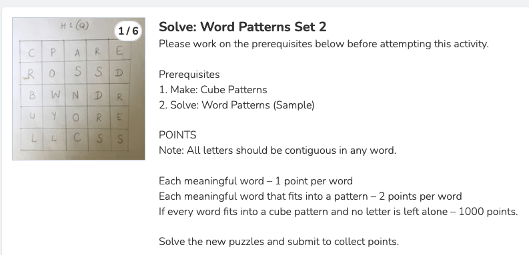
Task: Select the letter W cell in grid
Action: [x=54, y=95]
